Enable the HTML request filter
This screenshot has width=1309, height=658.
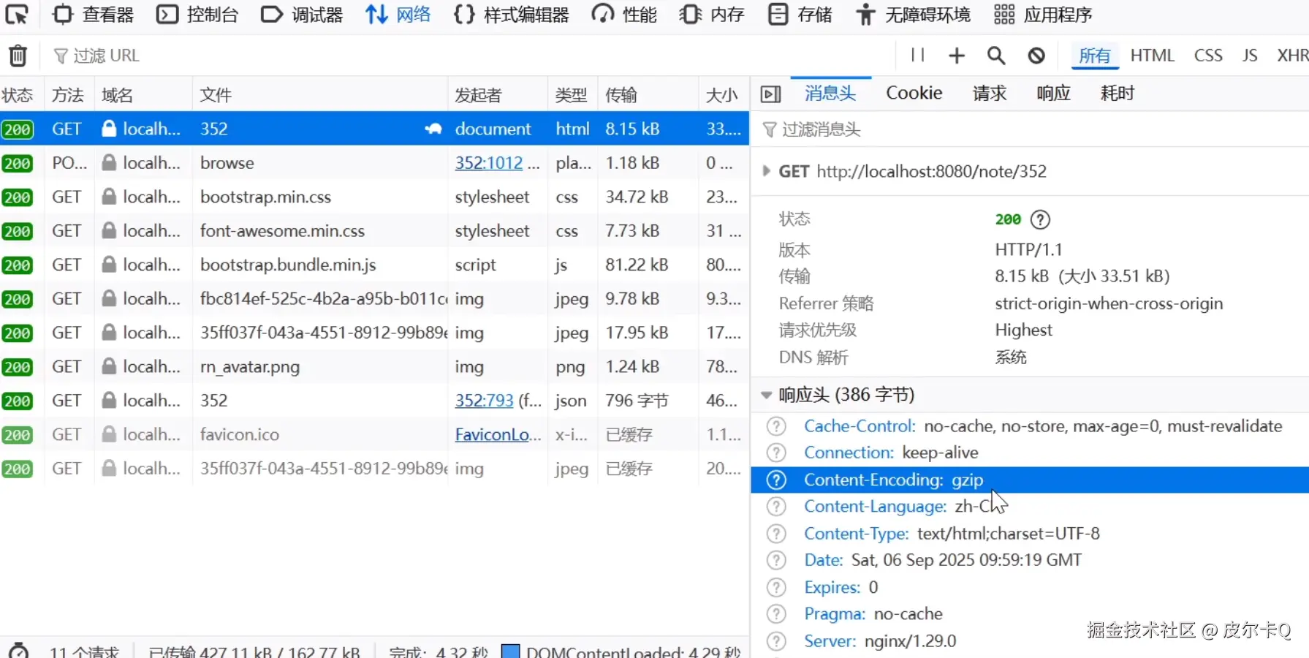click(1152, 55)
